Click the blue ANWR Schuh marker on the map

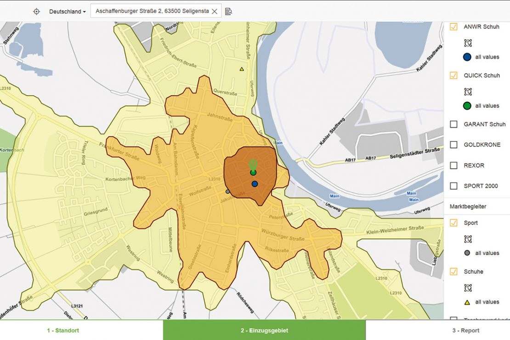tap(255, 184)
